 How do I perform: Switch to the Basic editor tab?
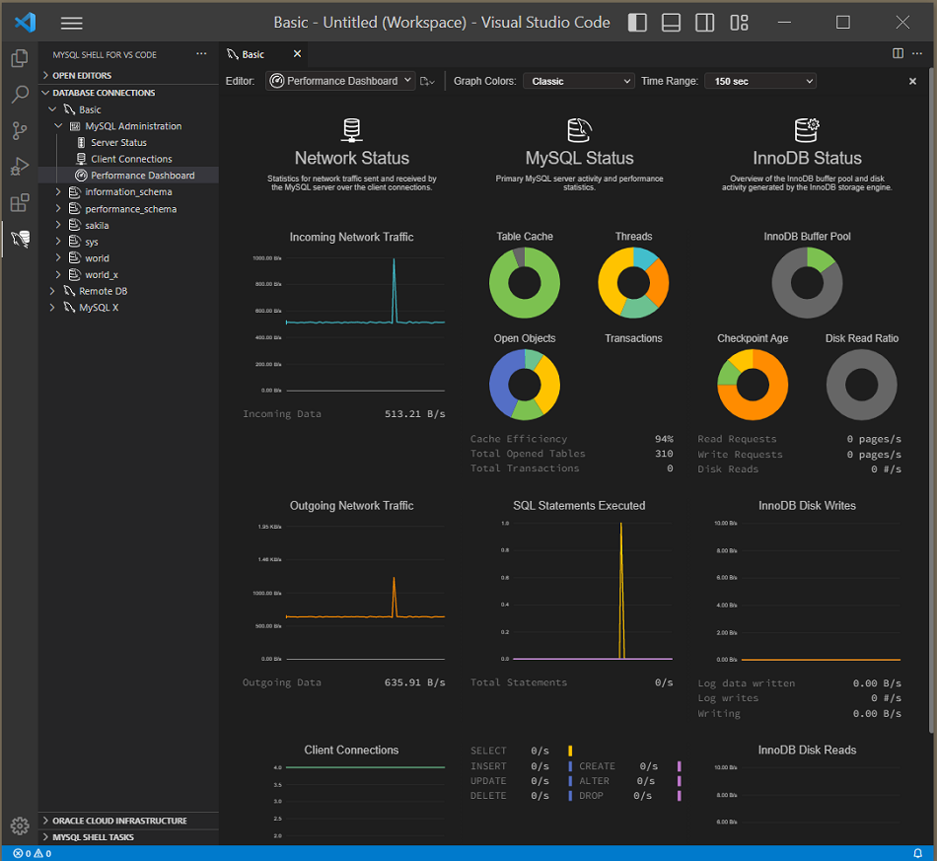(252, 54)
